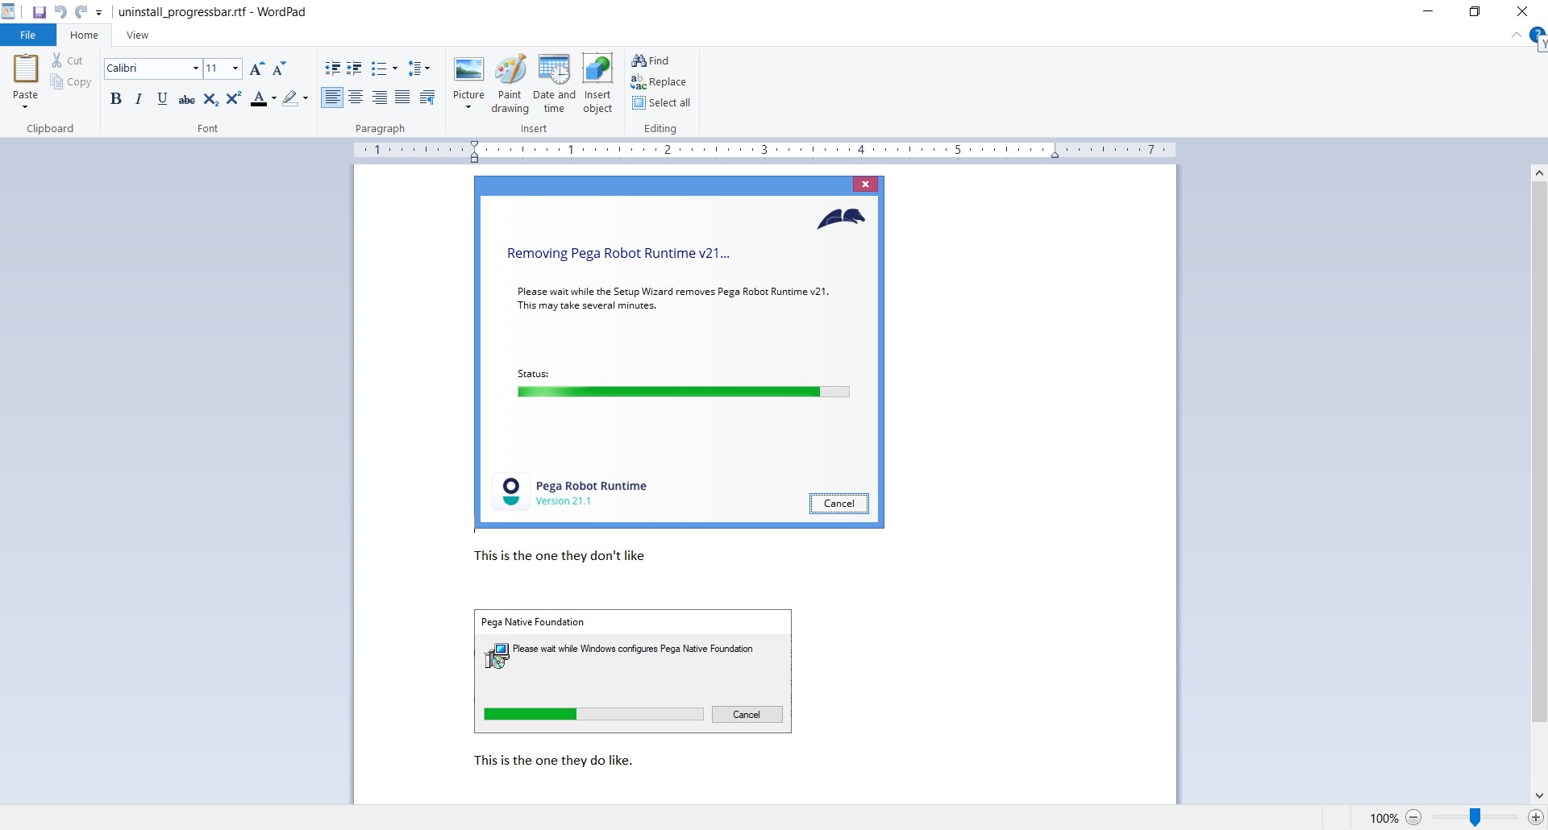Increase indent icon in Paragraph group
The image size is (1548, 830).
point(354,68)
